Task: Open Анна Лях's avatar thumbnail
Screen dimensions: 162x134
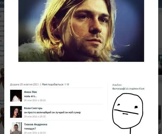Action: coord(16,96)
